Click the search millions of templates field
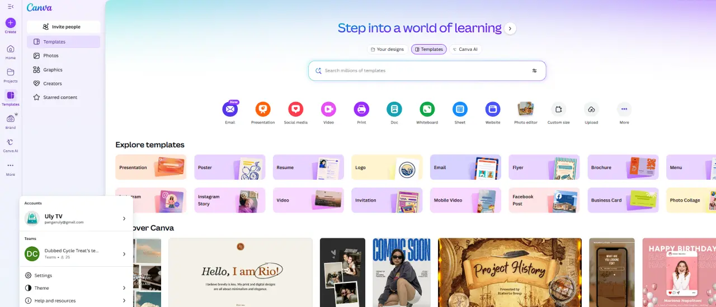 click(427, 71)
